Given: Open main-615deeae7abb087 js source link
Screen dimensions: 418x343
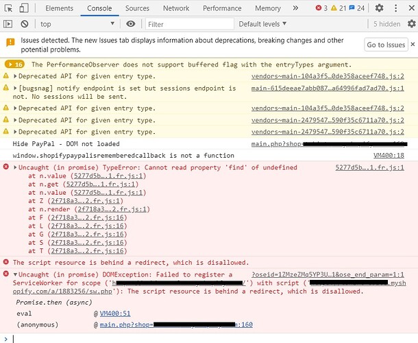Looking at the screenshot, I should [x=328, y=88].
